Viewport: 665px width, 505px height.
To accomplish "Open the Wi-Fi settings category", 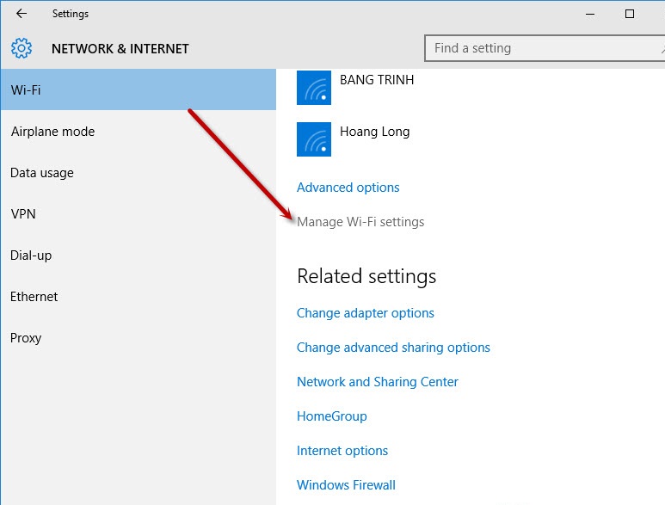I will (139, 89).
